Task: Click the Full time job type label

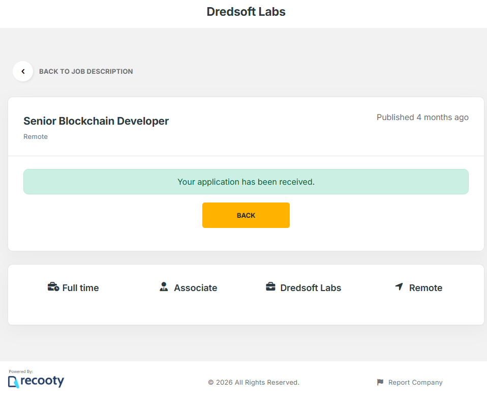Action: tap(80, 288)
